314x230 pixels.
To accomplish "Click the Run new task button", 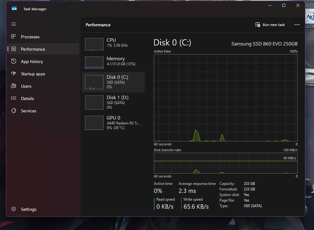I will 270,25.
